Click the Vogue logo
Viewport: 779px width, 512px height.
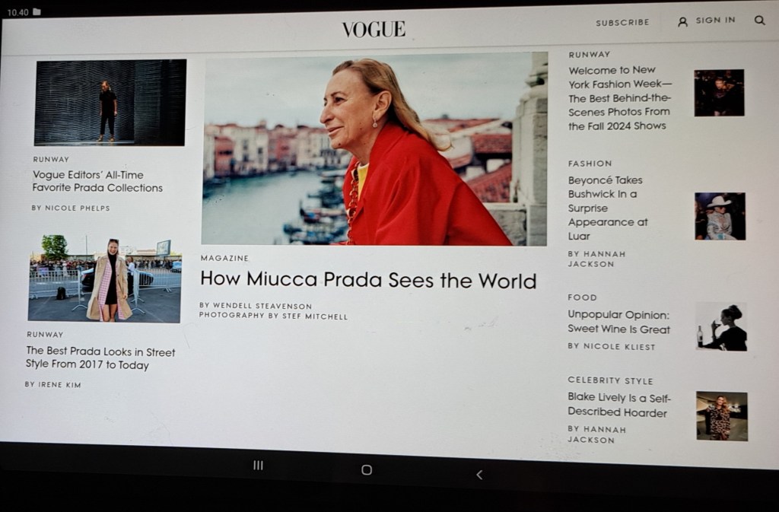[374, 30]
